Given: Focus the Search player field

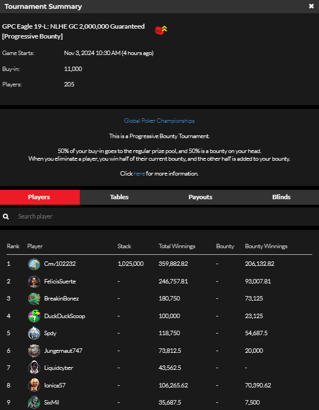Looking at the screenshot, I should 159,216.
